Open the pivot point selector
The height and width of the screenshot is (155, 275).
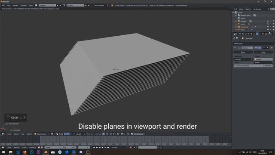(58, 134)
